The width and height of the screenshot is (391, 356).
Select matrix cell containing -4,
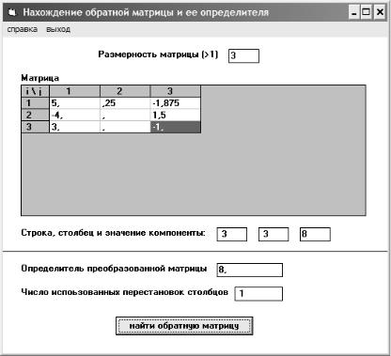(74, 115)
